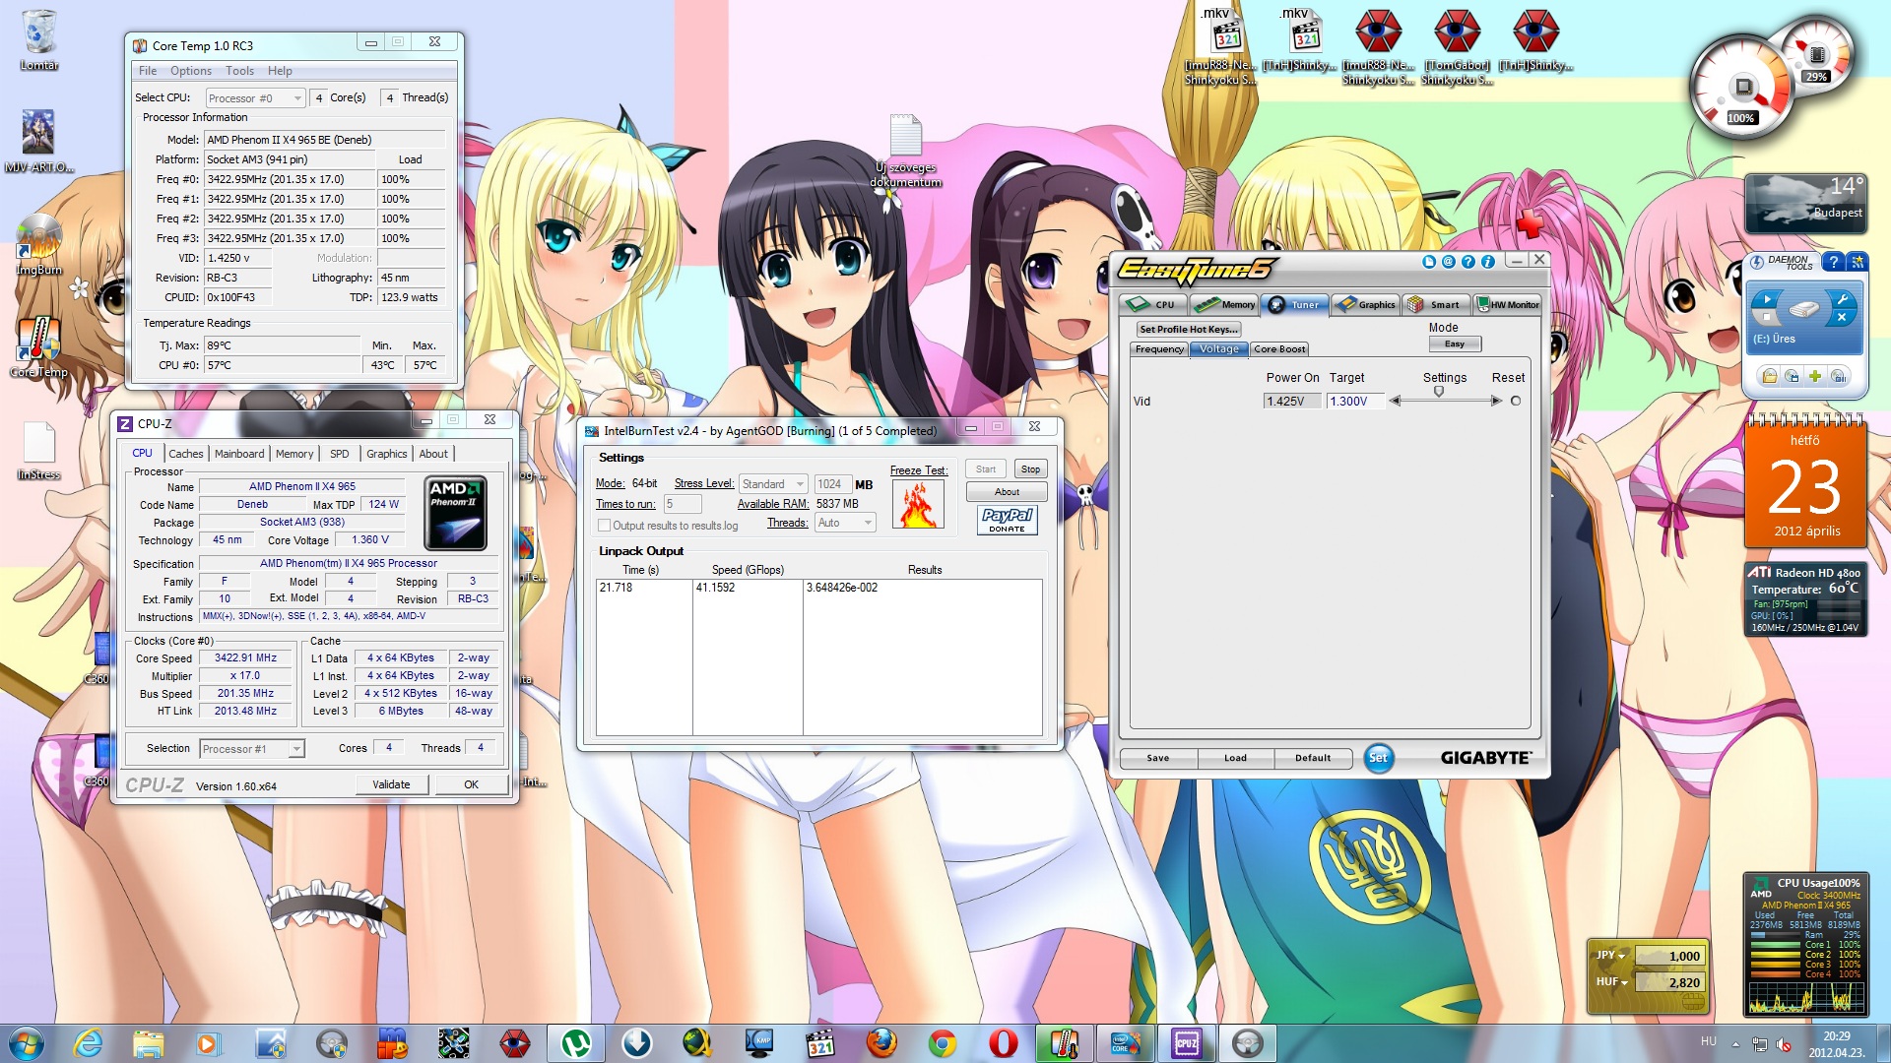The image size is (1891, 1063).
Task: Click the blue Set button in EasyTune6
Action: tap(1378, 758)
